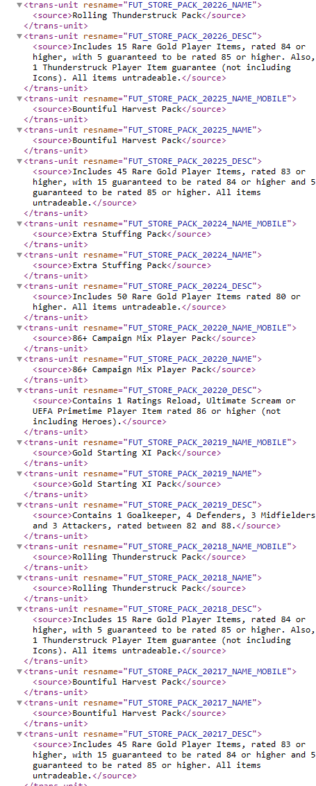This screenshot has height=786, width=316.
Task: Click the 20218_DESC description 'Includes 15 Rare Gold'
Action: [x=174, y=635]
